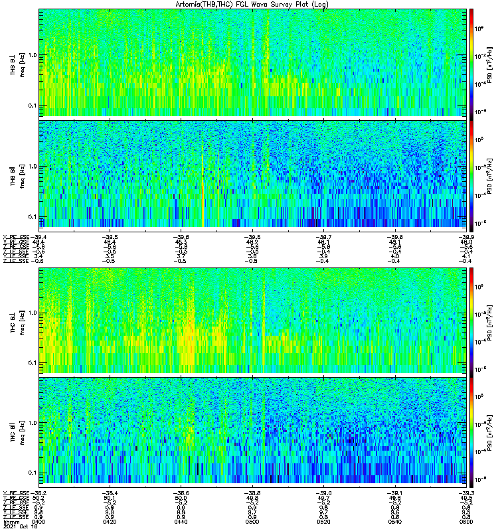
Task: Click the 1.0 frequency tick on THB B⊥ panel
Action: [x=33, y=55]
